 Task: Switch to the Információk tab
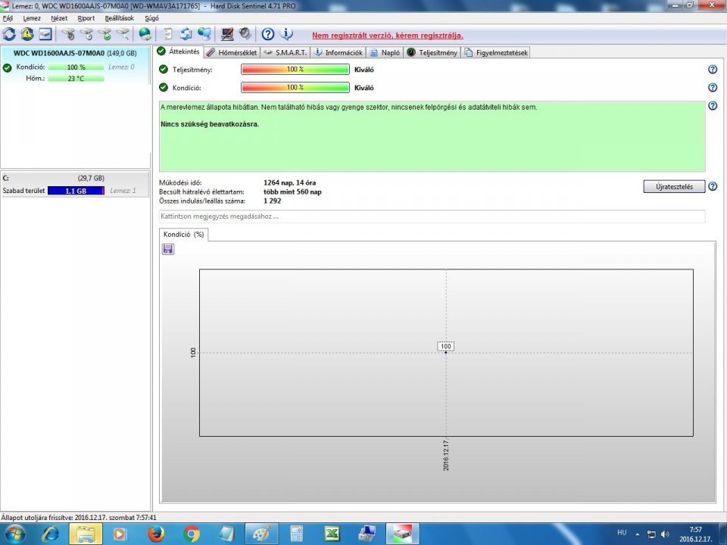338,52
